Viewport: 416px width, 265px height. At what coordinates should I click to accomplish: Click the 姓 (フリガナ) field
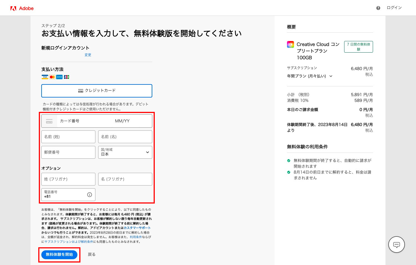click(68, 179)
